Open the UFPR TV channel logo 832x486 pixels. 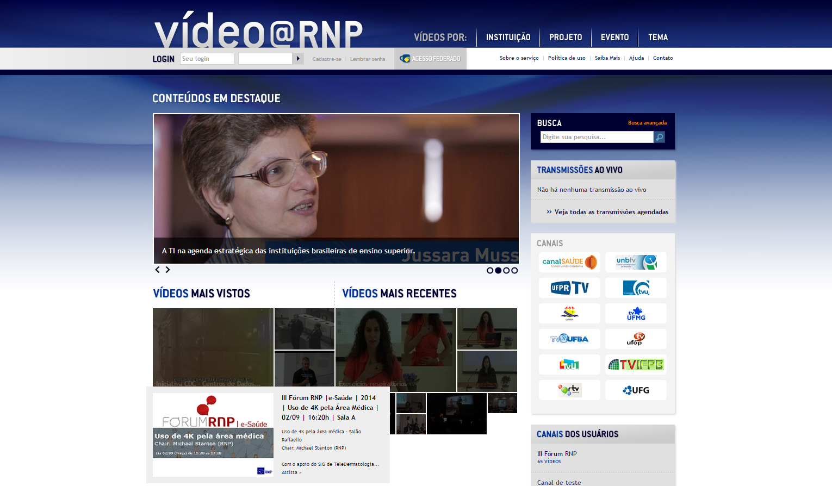[x=569, y=288]
